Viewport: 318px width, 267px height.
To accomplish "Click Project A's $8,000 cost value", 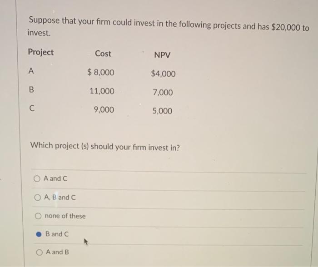I will point(101,72).
